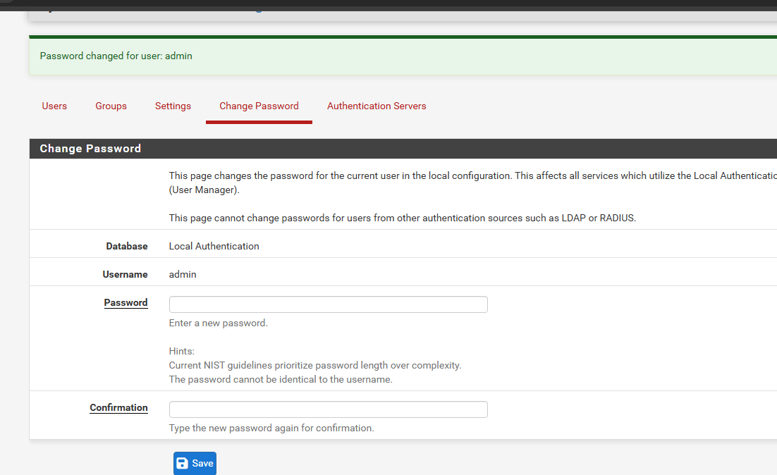Screen dimensions: 777x475
Task: Click the underlined Password field label
Action: [126, 302]
